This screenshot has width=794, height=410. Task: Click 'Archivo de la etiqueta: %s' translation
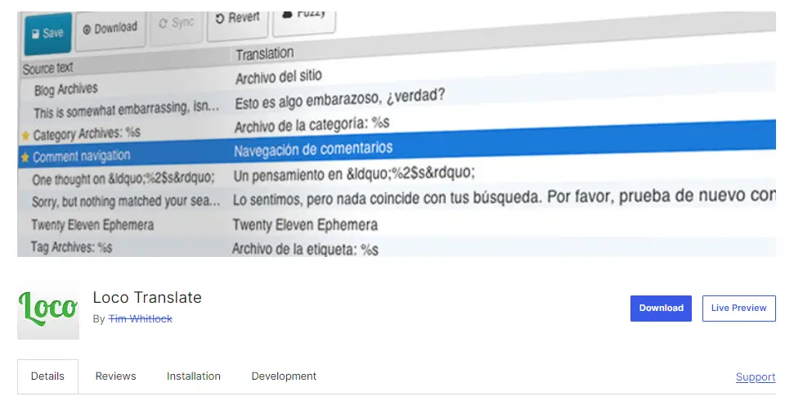pos(305,250)
